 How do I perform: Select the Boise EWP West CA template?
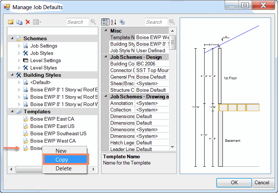click(x=53, y=141)
